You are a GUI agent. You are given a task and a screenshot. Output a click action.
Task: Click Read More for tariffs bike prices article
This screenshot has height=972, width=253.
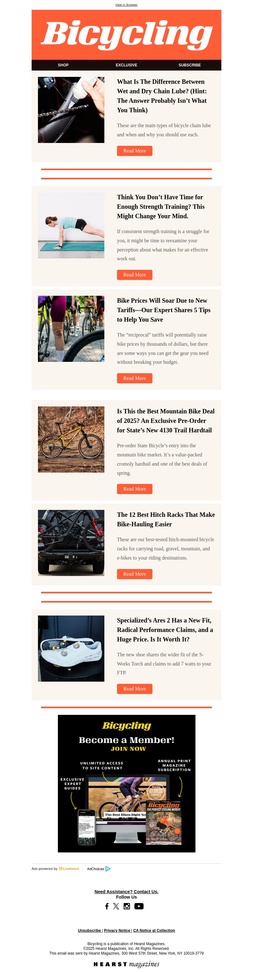[135, 378]
